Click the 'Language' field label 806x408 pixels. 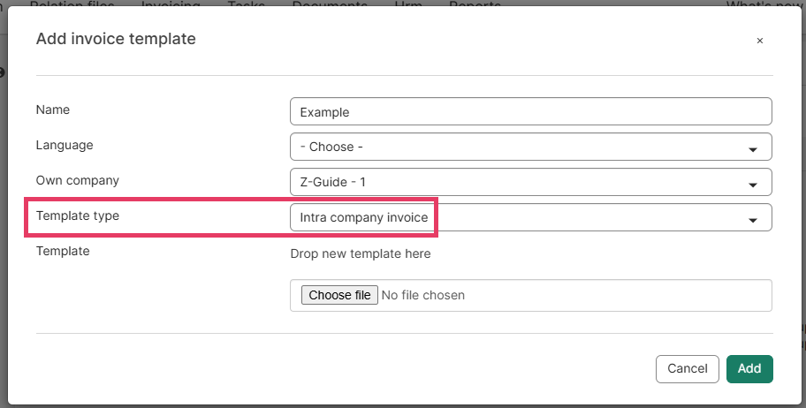pyautogui.click(x=65, y=145)
